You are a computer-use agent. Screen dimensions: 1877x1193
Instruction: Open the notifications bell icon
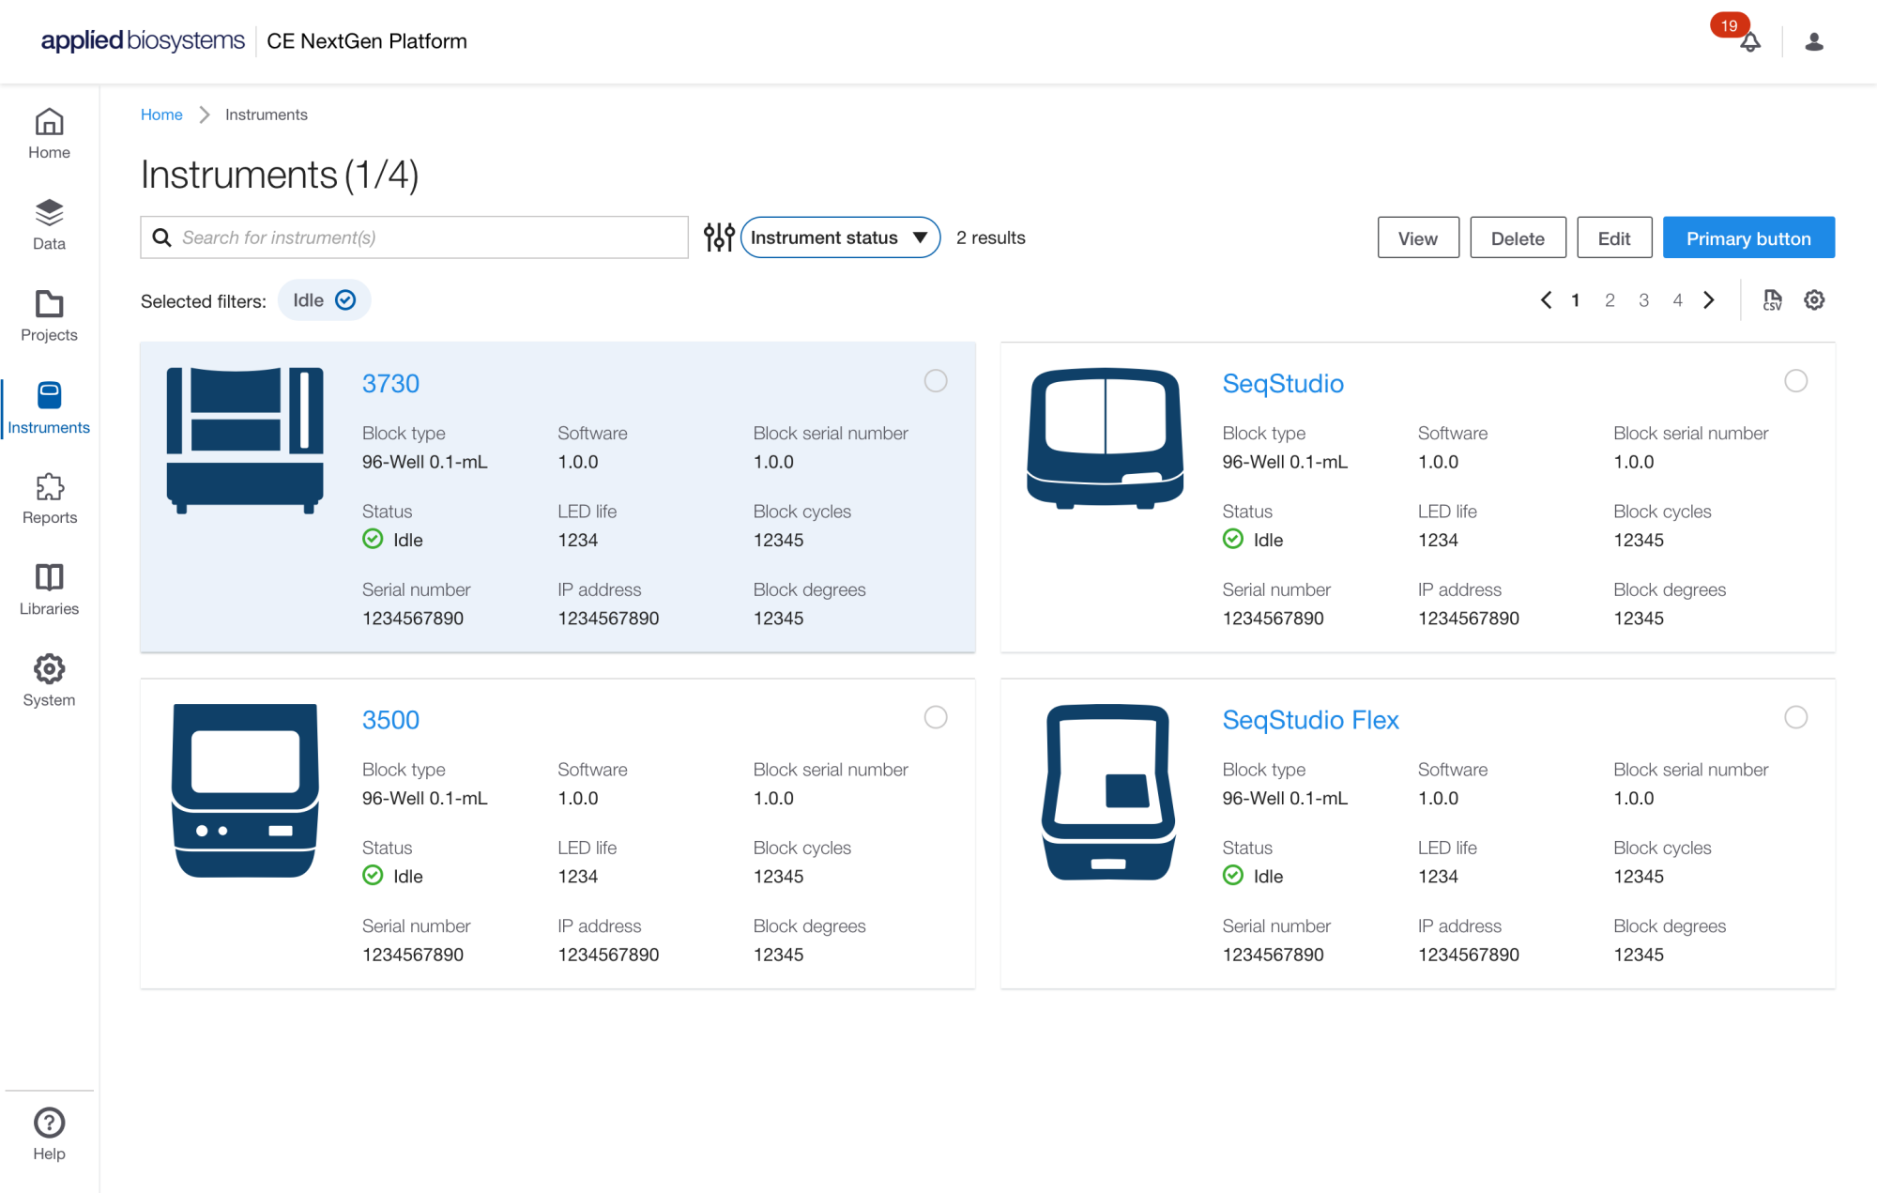(1749, 42)
